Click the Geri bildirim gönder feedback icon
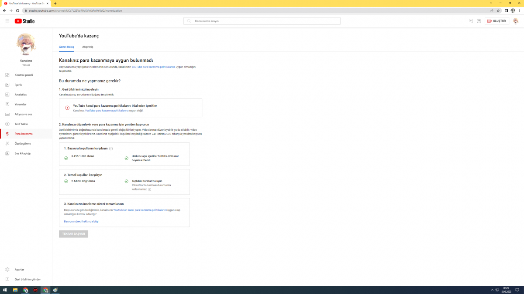 [7, 279]
